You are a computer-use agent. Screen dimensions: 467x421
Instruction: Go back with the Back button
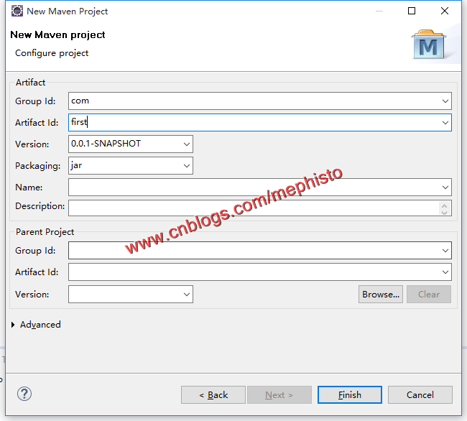click(213, 395)
